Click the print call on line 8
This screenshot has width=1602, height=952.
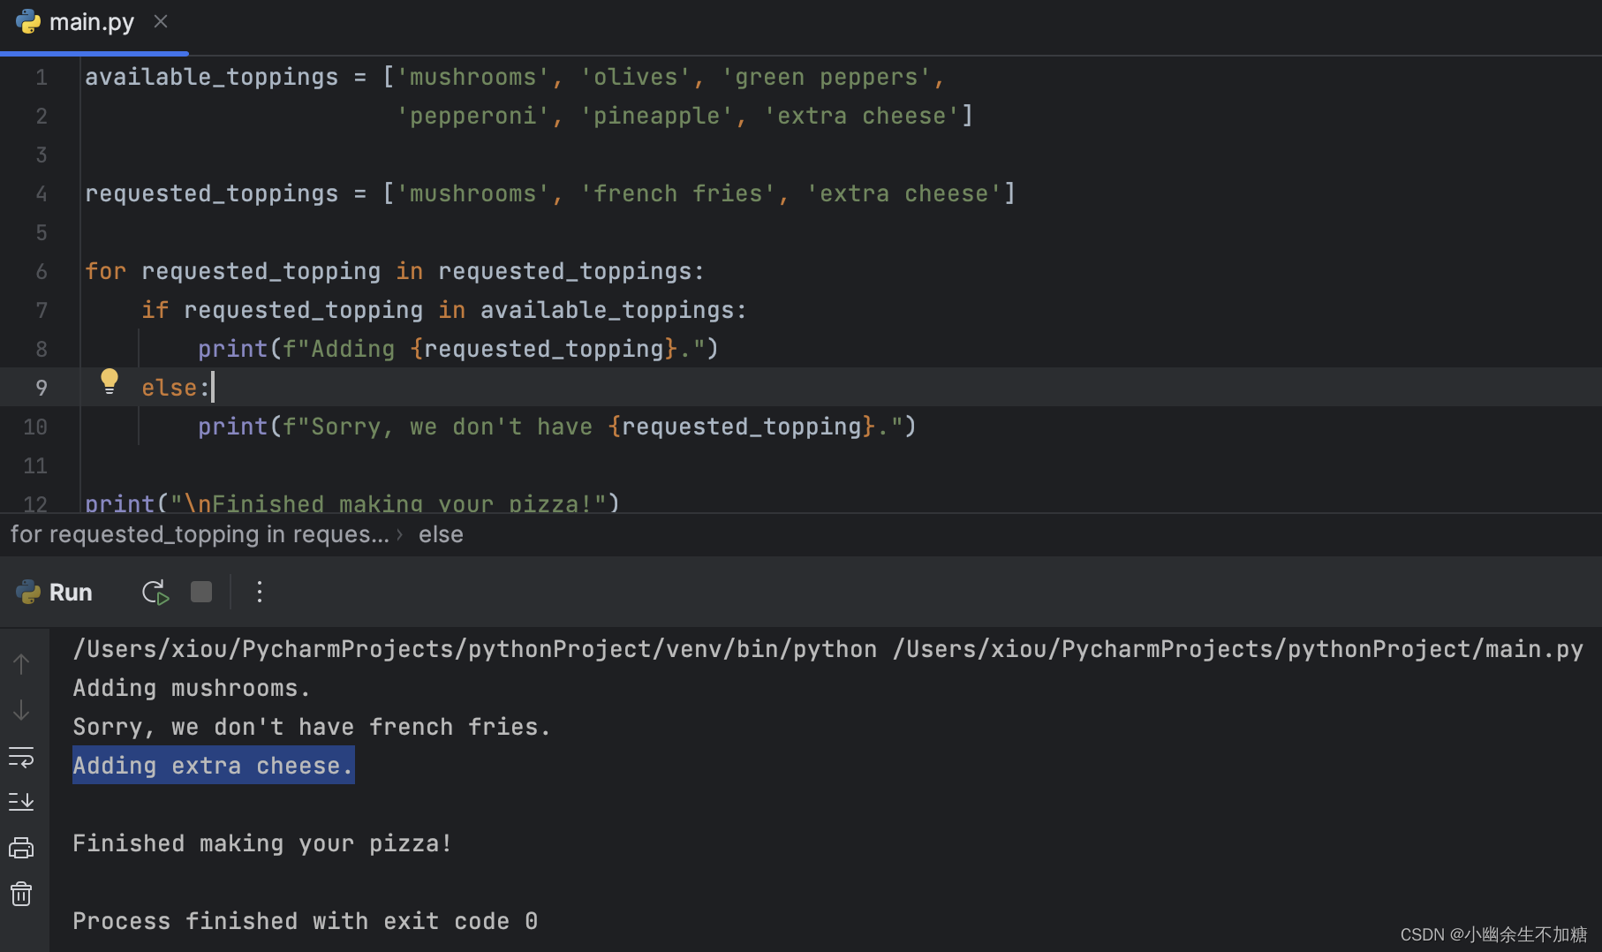(232, 350)
